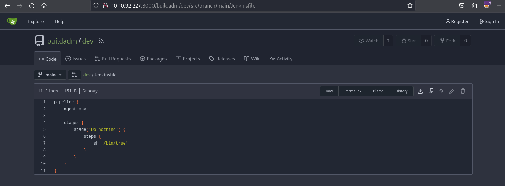The width and height of the screenshot is (505, 186).
Task: View the Raw file
Action: pos(329,91)
